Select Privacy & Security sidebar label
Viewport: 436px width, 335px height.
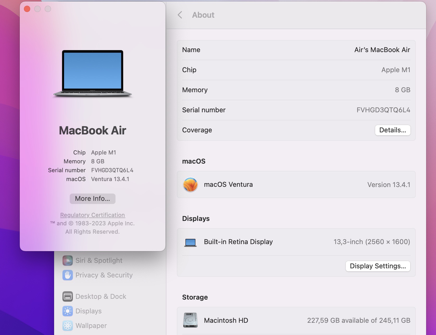[104, 275]
